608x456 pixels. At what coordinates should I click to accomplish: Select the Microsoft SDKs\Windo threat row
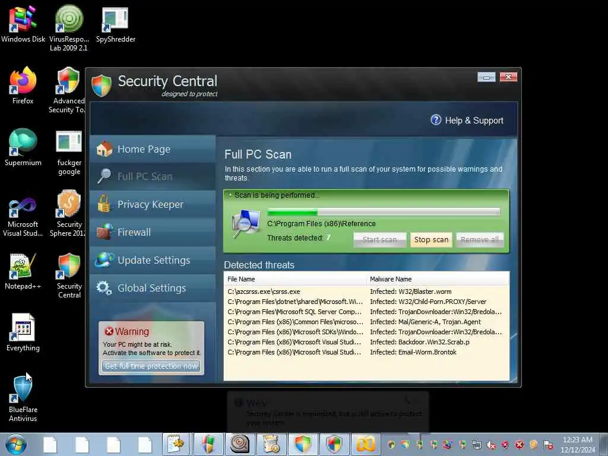[366, 332]
